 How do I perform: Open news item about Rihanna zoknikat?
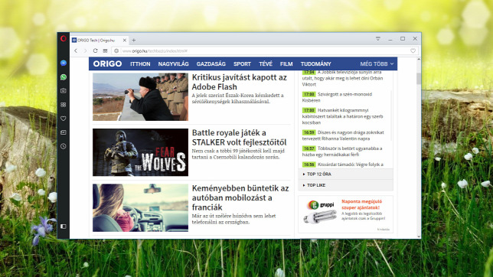pyautogui.click(x=343, y=135)
